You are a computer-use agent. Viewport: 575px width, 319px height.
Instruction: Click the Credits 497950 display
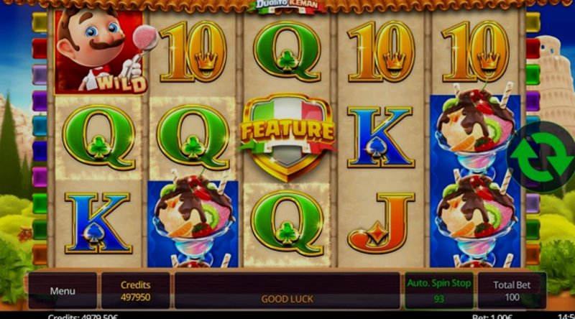[x=136, y=291]
